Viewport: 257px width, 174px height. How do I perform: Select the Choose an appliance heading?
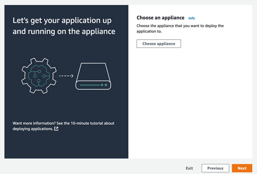coord(160,18)
